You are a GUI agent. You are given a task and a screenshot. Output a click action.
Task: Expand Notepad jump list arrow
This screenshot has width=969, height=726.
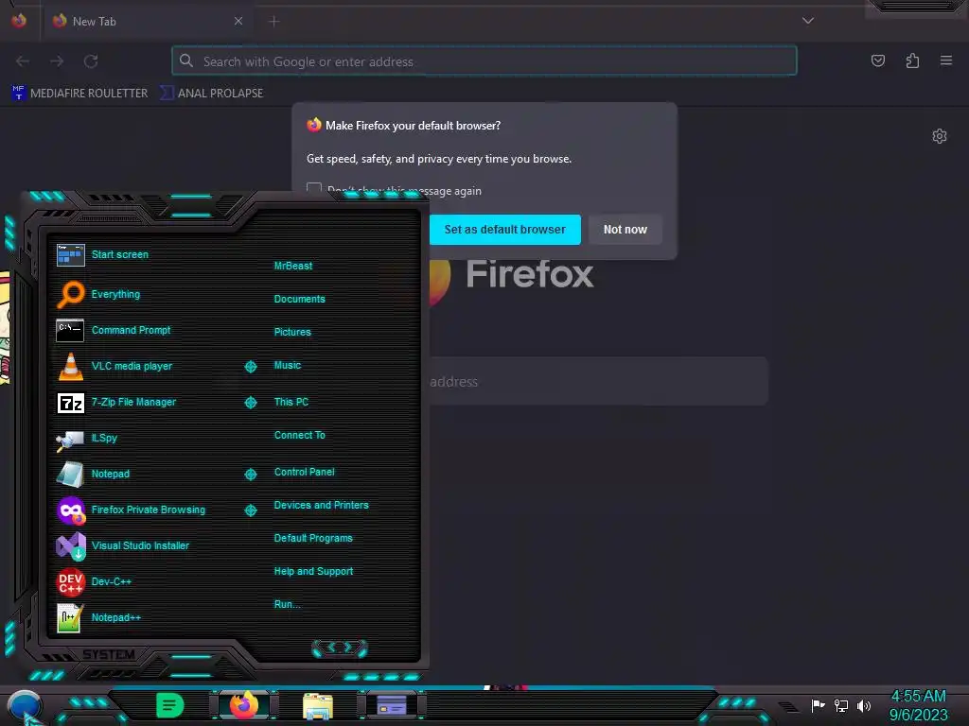coord(250,475)
